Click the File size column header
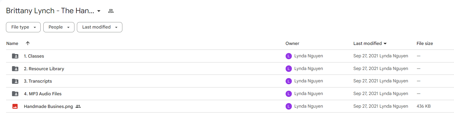Screen dimensions: 454x130 coord(425,43)
